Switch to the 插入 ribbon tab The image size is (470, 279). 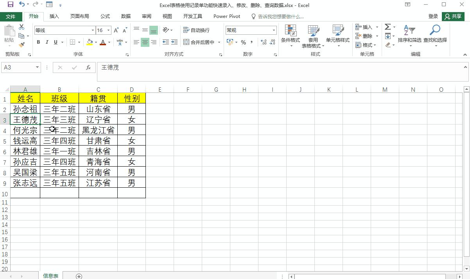[54, 16]
